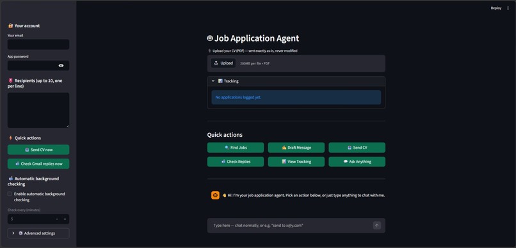Decrease check interval with minus stepper
This screenshot has width=516, height=248.
[56, 219]
